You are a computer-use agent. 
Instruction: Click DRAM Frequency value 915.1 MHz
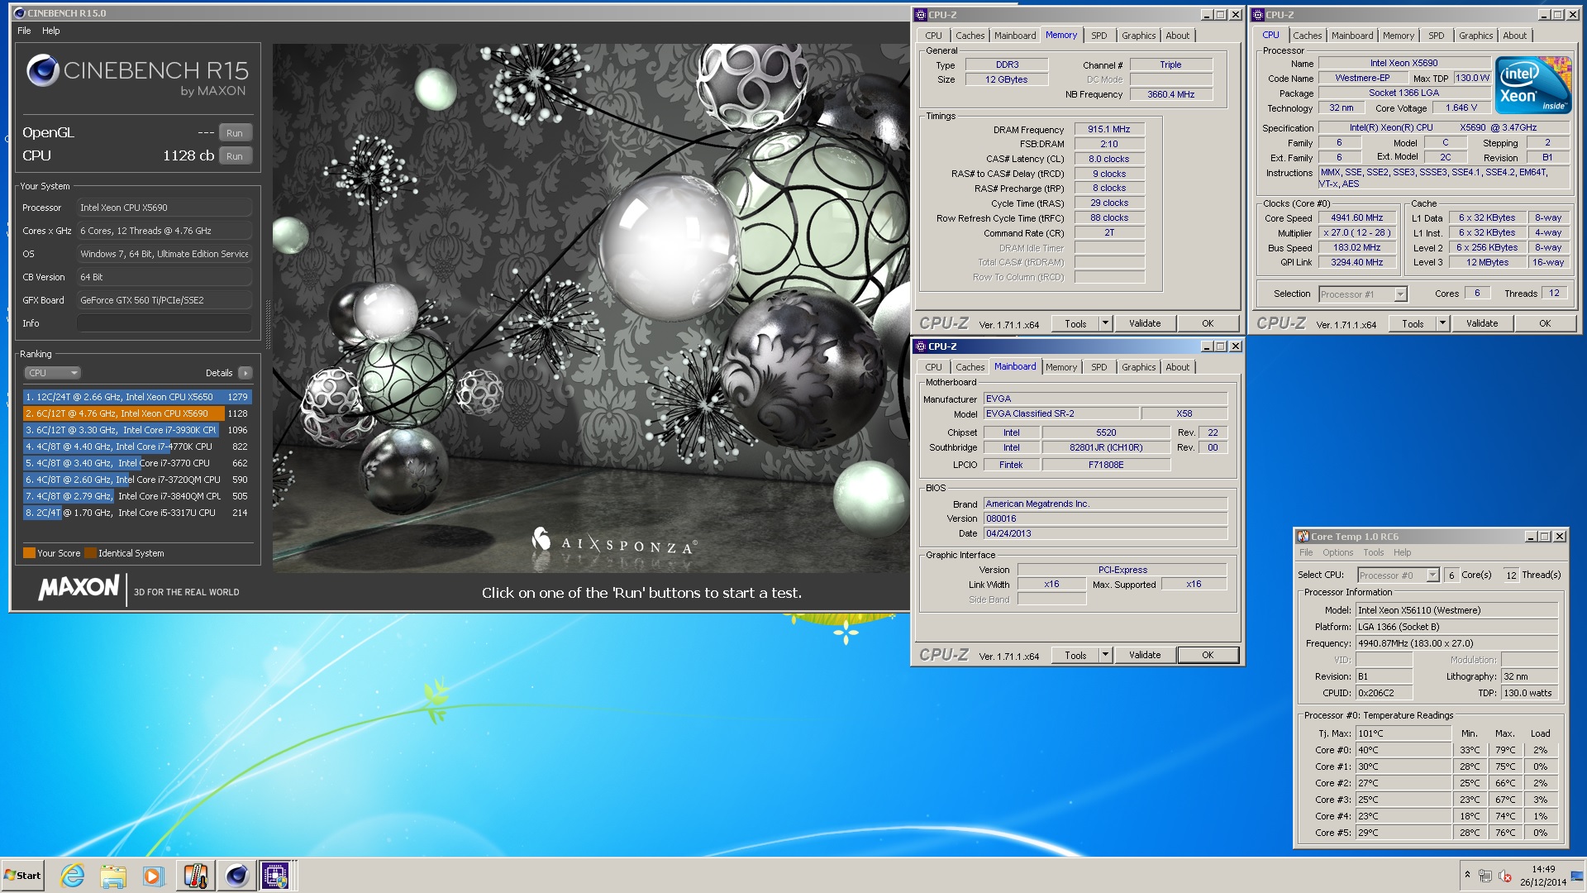click(1109, 129)
